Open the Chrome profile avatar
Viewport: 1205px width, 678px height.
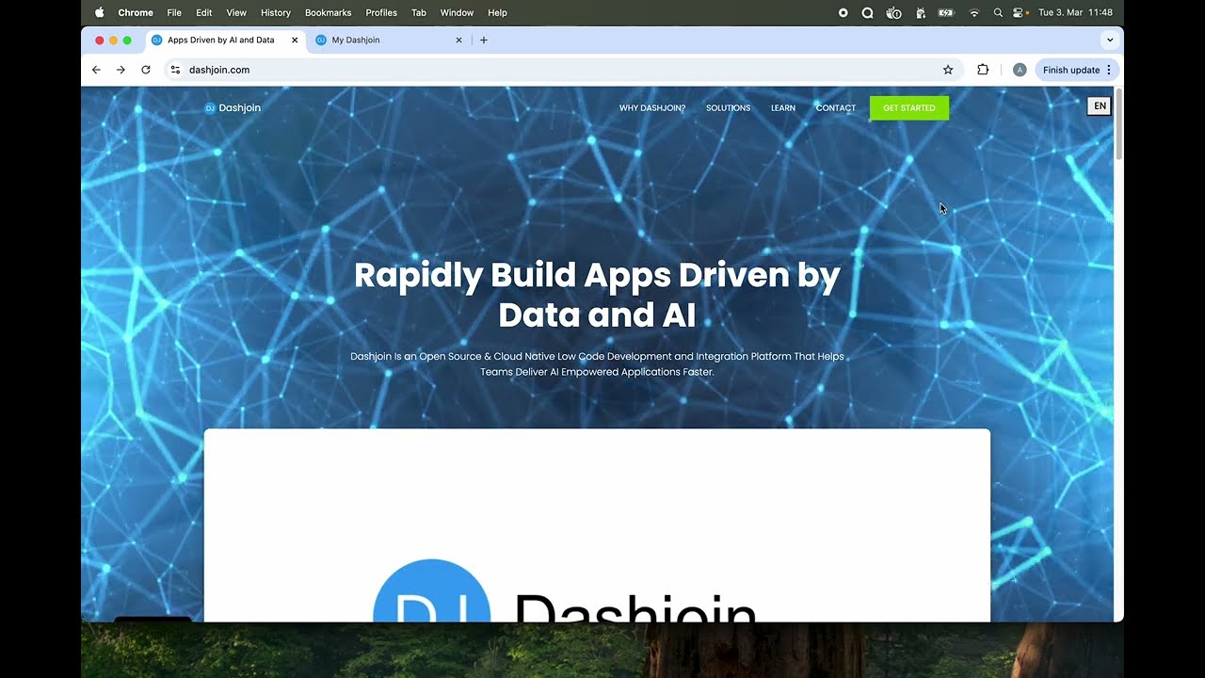(x=1020, y=70)
